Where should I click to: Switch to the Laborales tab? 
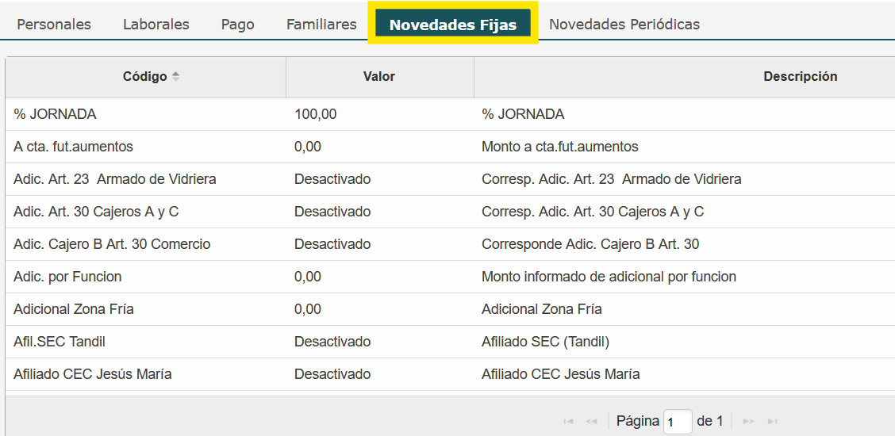(x=156, y=25)
